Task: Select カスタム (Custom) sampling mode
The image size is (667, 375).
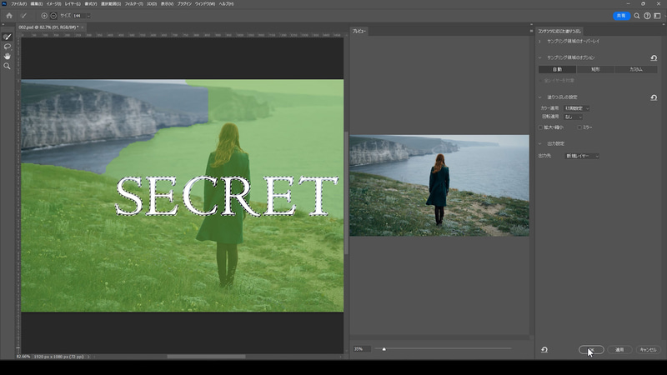Action: pos(636,69)
